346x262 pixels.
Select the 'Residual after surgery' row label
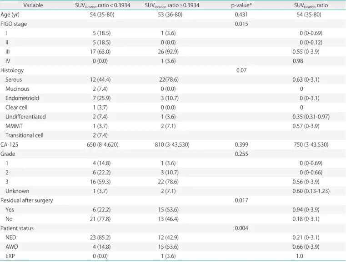pos(27,200)
